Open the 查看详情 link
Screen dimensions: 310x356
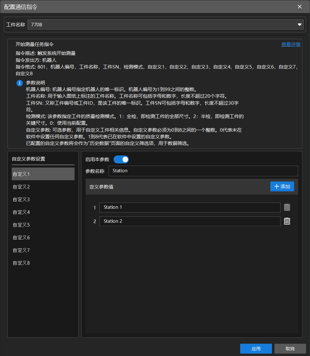[291, 44]
